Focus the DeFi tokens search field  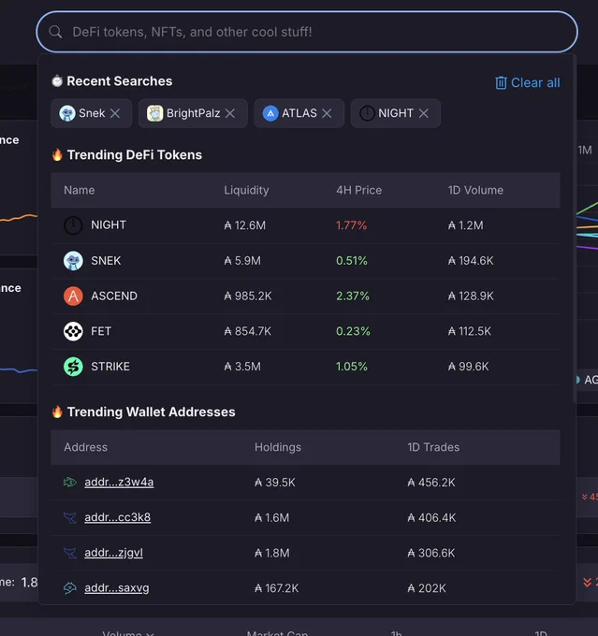307,32
